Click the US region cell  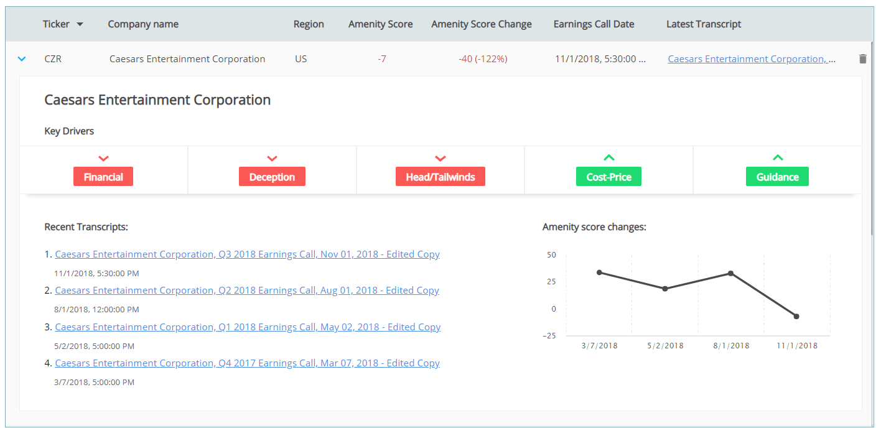[x=301, y=59]
